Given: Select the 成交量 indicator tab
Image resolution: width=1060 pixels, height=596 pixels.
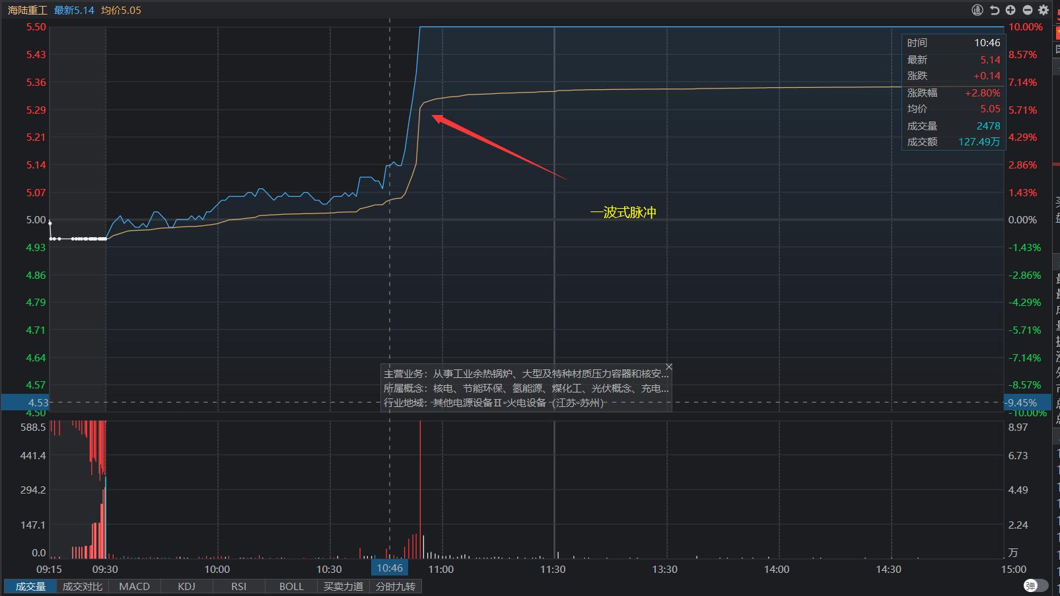Looking at the screenshot, I should (x=30, y=587).
